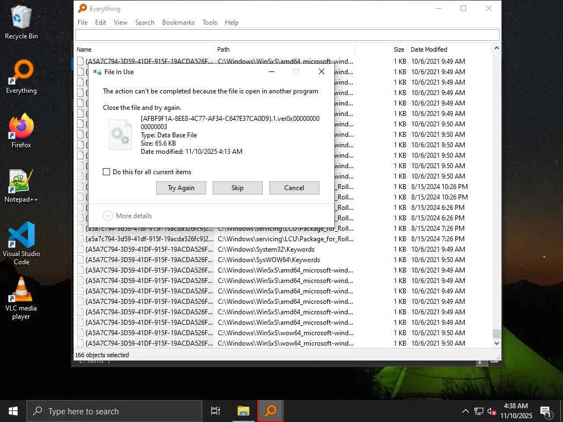Select the Firefox desktop shortcut
563x422 pixels.
tap(21, 131)
